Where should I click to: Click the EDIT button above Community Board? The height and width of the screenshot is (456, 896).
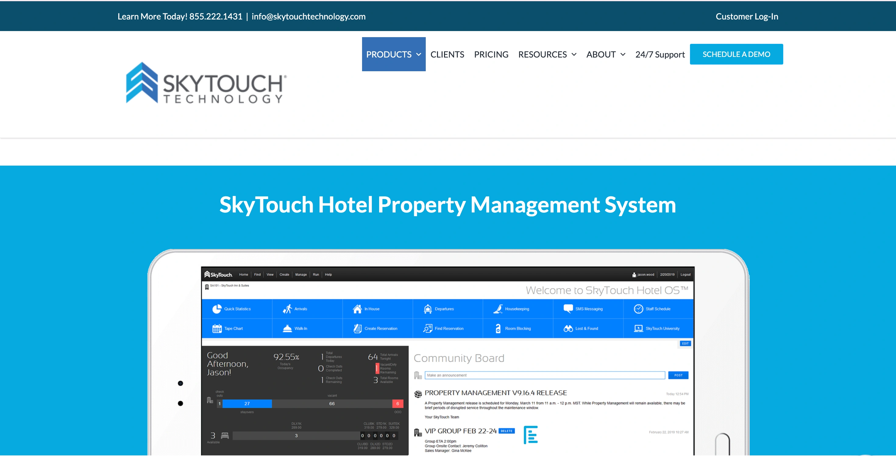tap(685, 343)
